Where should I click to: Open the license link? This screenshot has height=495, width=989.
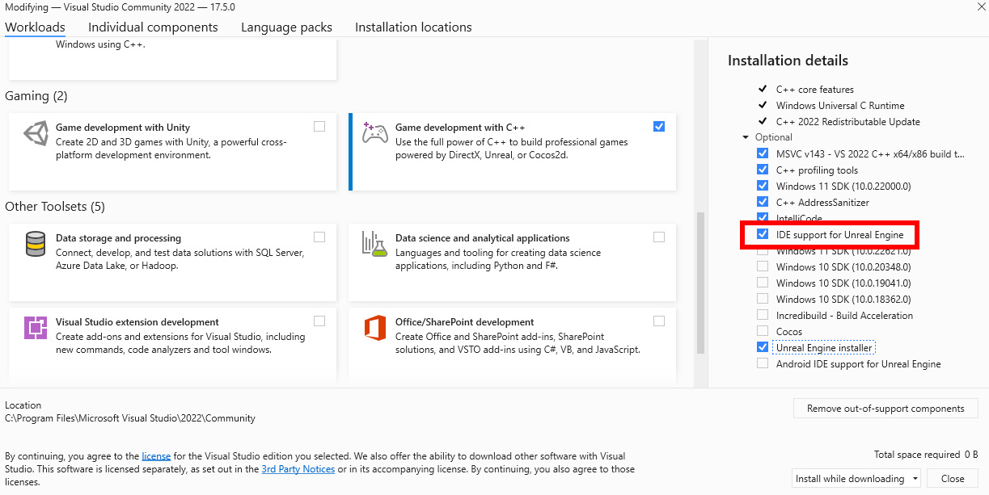155,456
